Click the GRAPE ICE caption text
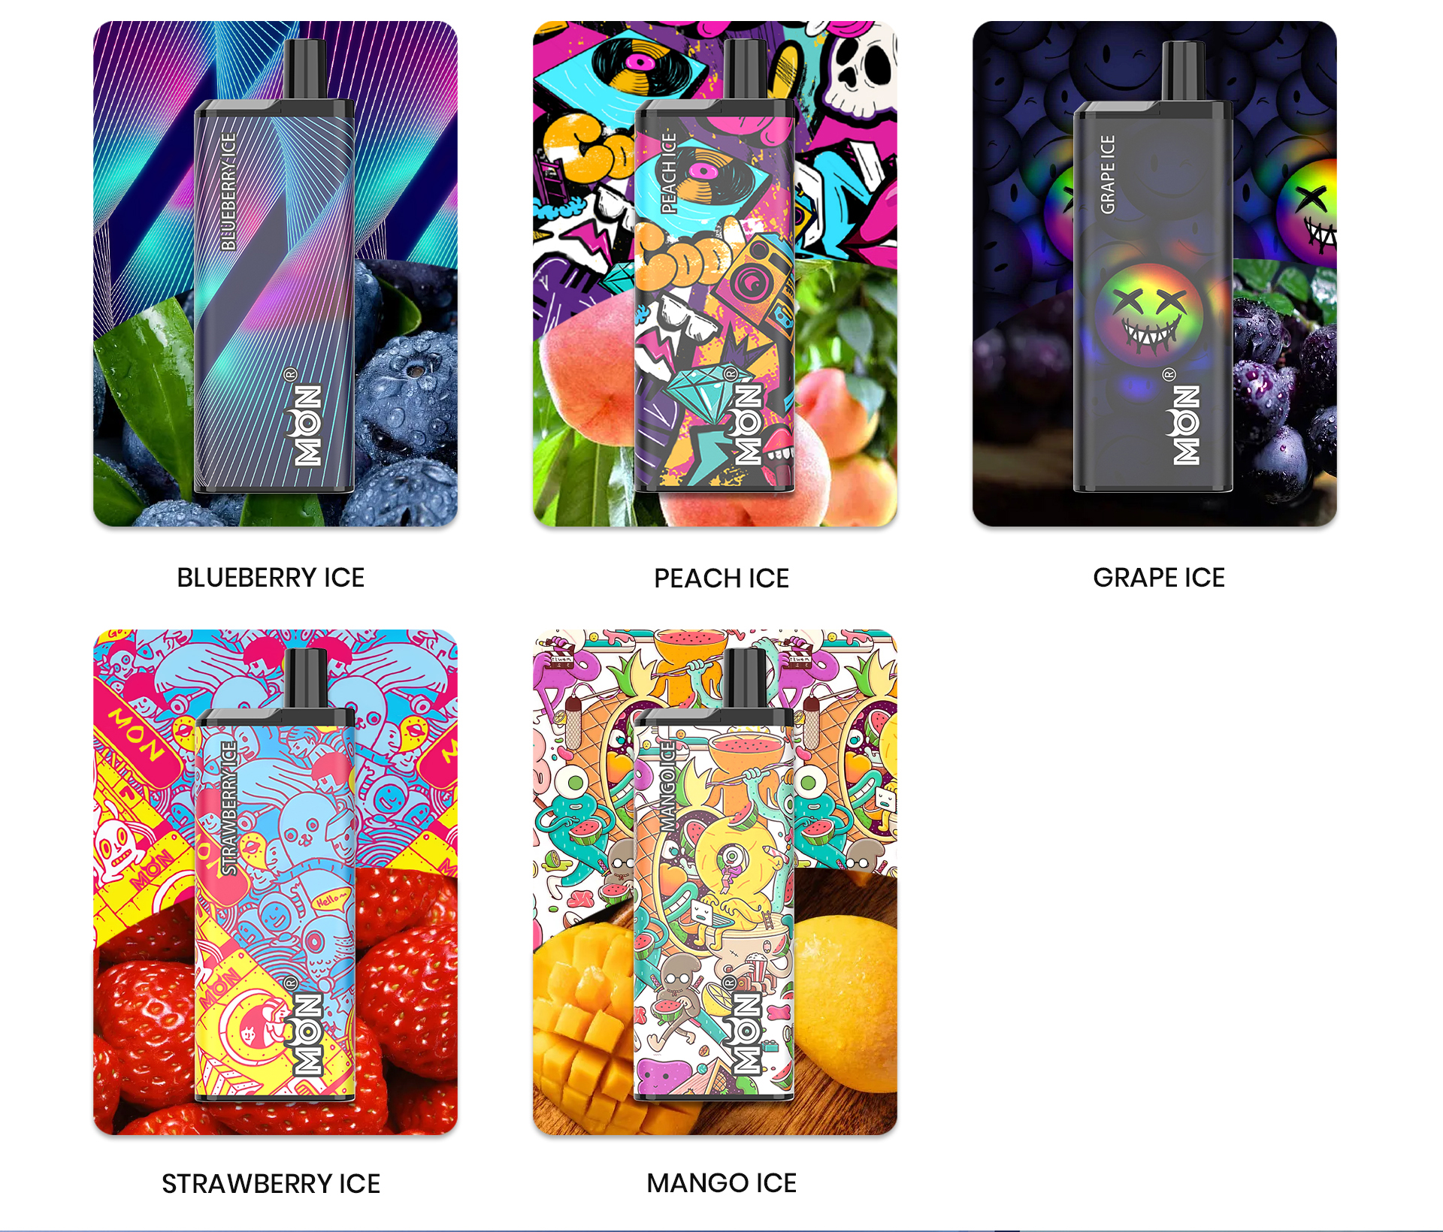This screenshot has height=1232, width=1443. 1159,578
